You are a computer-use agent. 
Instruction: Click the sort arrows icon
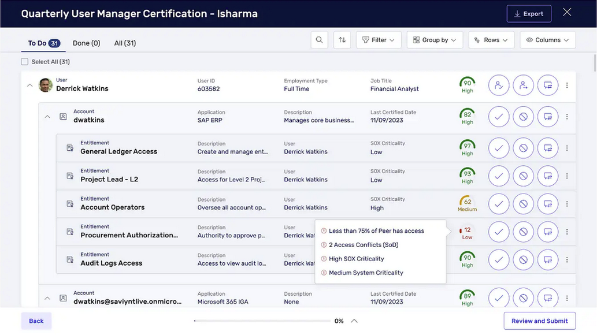point(342,40)
